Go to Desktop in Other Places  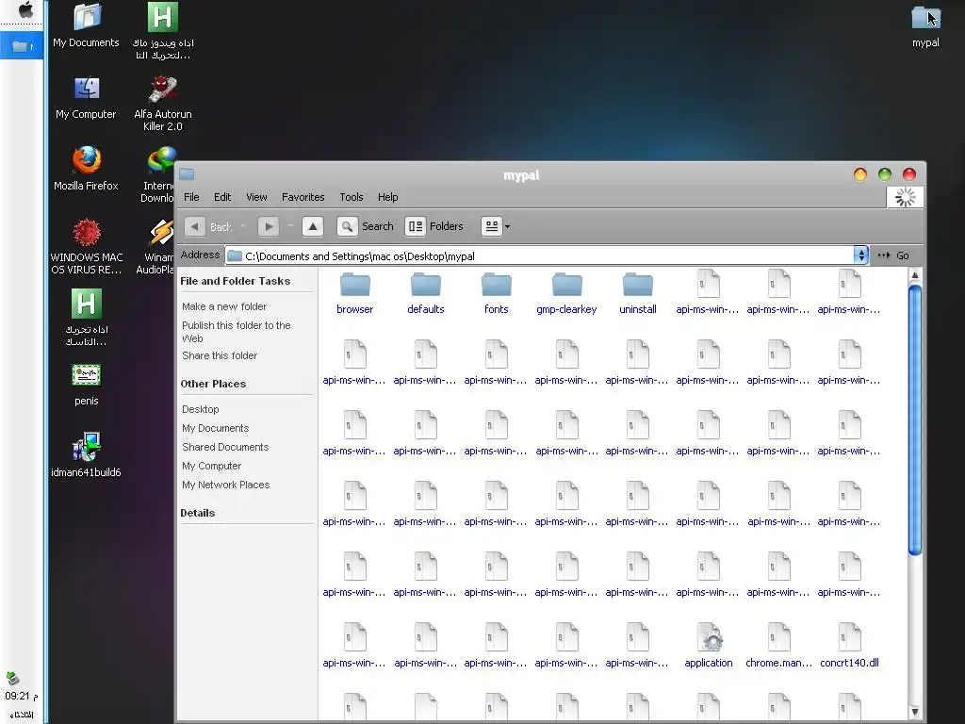click(x=200, y=409)
